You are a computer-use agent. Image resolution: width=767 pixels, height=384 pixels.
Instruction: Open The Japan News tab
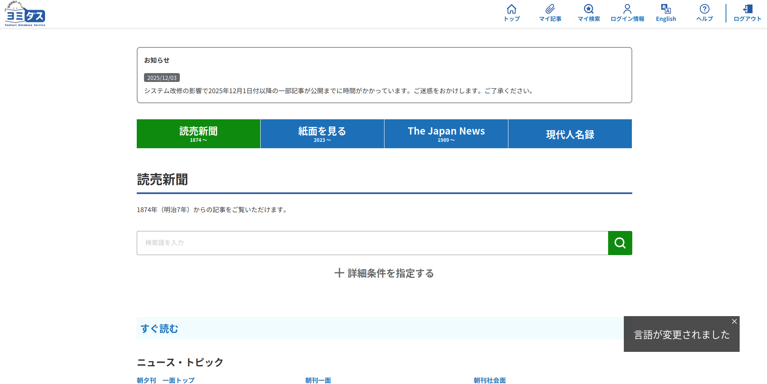tap(446, 134)
